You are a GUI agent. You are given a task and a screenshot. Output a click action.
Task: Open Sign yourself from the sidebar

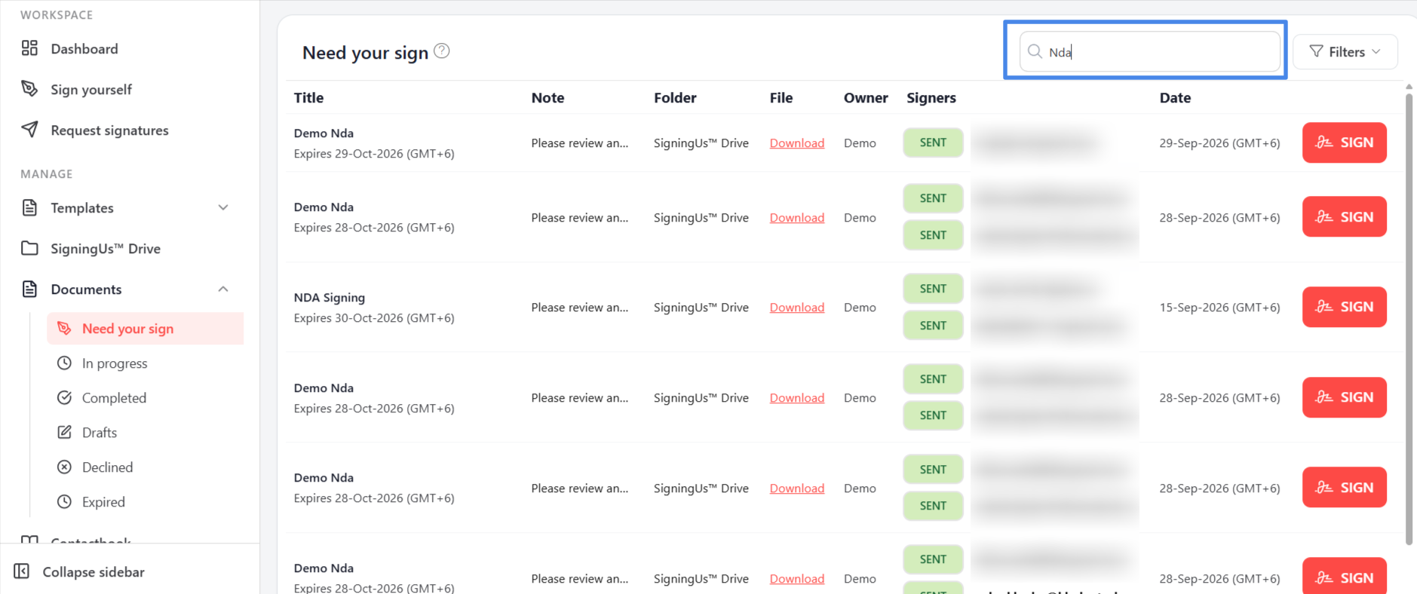point(91,90)
